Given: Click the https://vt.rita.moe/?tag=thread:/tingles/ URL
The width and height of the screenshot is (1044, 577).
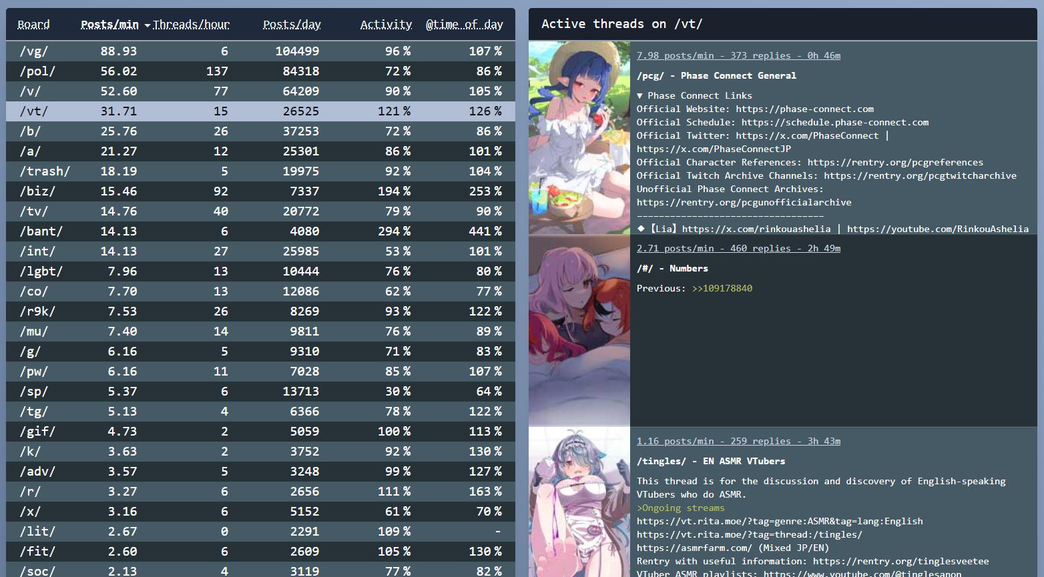Looking at the screenshot, I should point(749,534).
